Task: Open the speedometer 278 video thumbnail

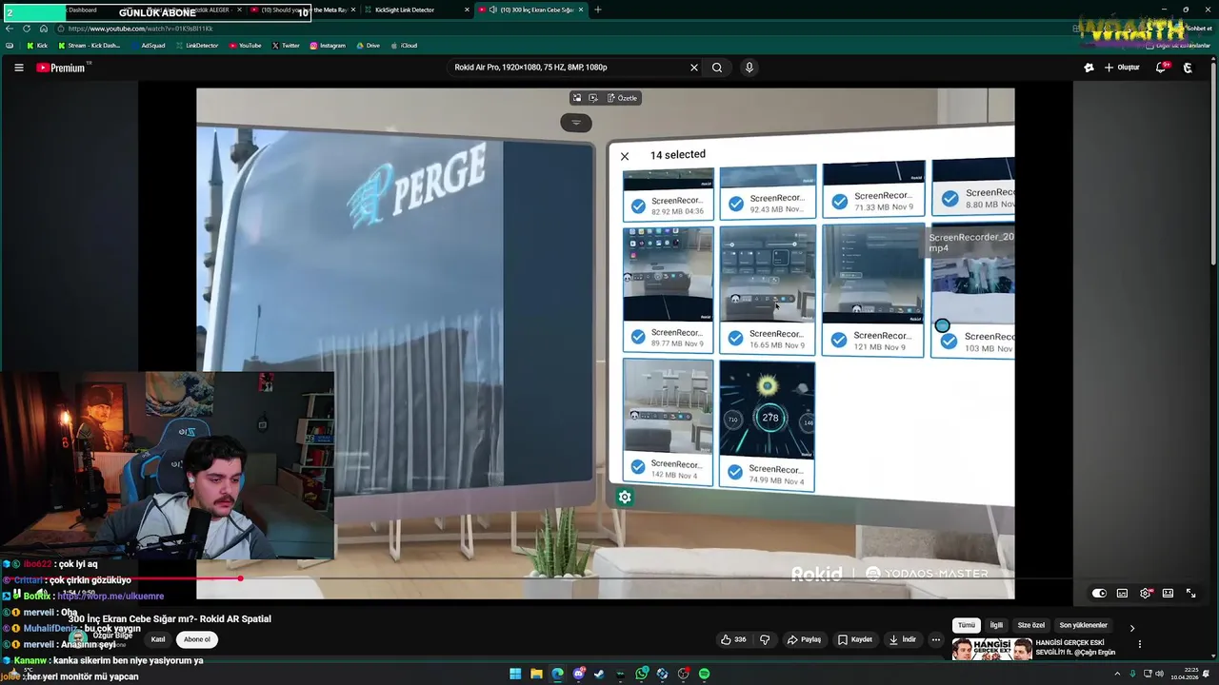Action: tap(767, 409)
